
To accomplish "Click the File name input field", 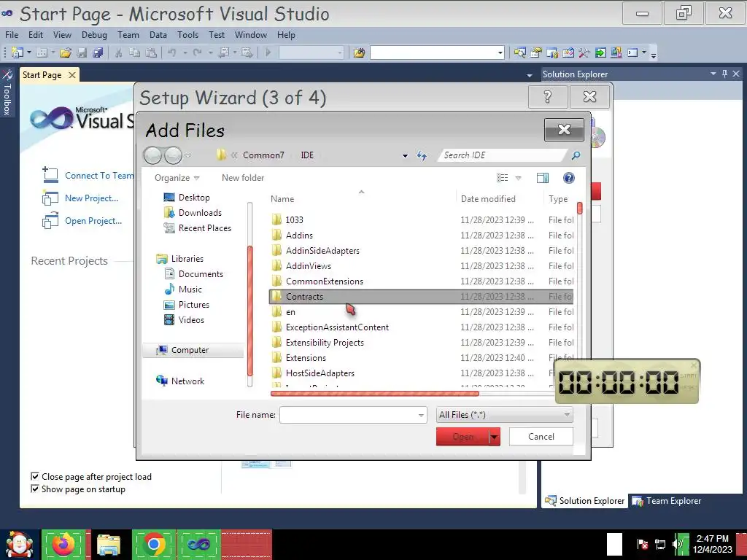I will (x=348, y=415).
